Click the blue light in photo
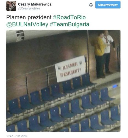 [115, 86]
